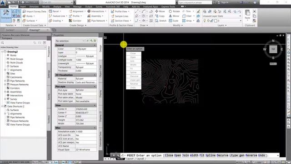Switch to the Annotate ribbon tab
This screenshot has width=291, height=164.
(x=34, y=6)
